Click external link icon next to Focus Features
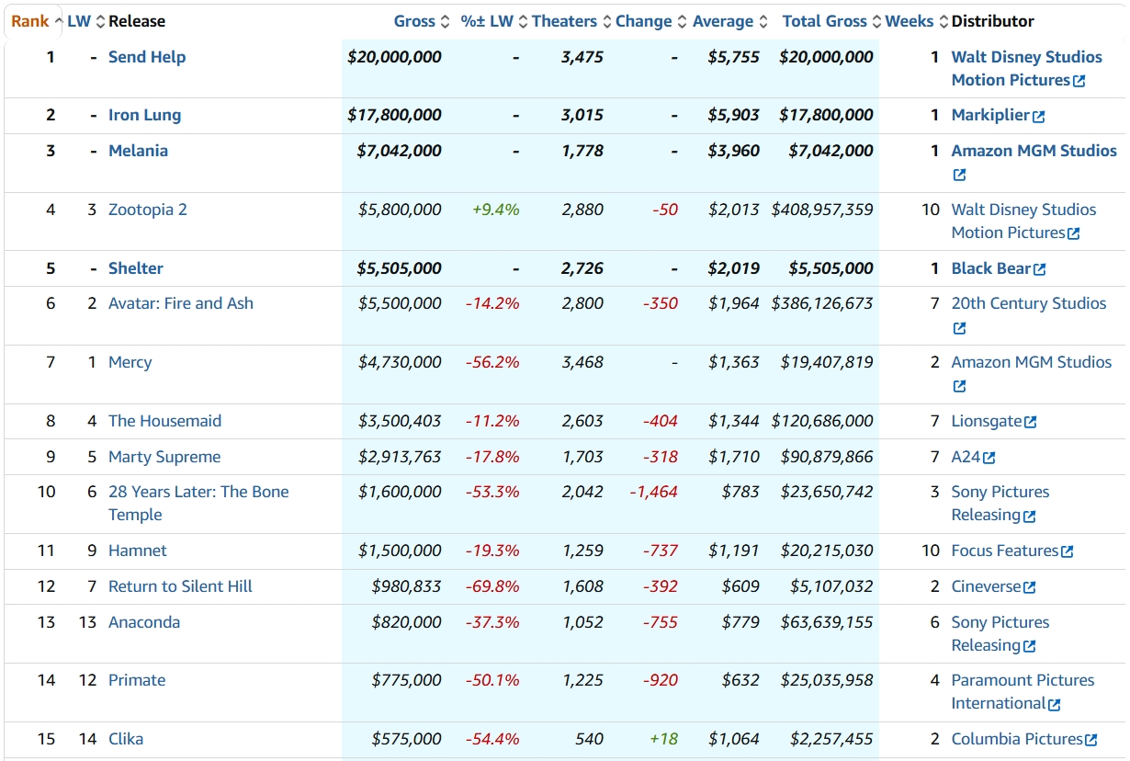The width and height of the screenshot is (1130, 761). tap(1067, 552)
